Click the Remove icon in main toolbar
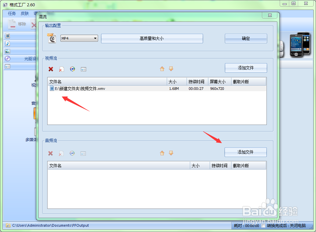 [x=12, y=24]
